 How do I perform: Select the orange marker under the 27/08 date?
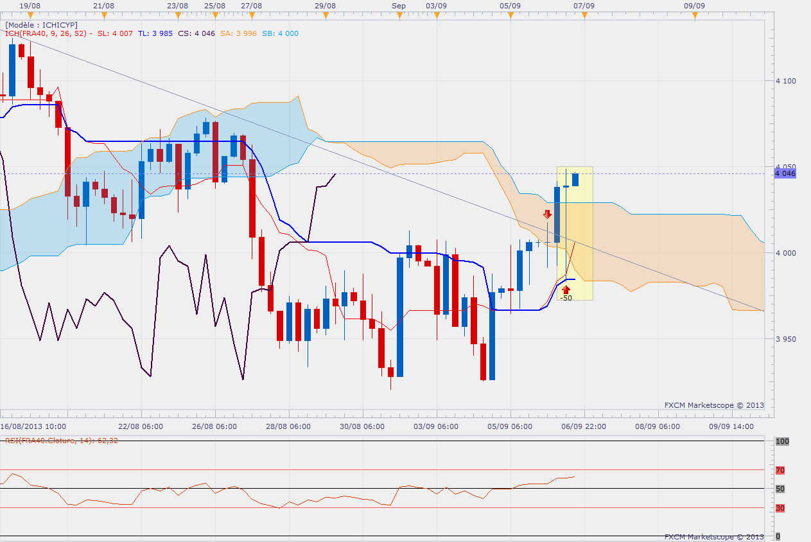252,16
